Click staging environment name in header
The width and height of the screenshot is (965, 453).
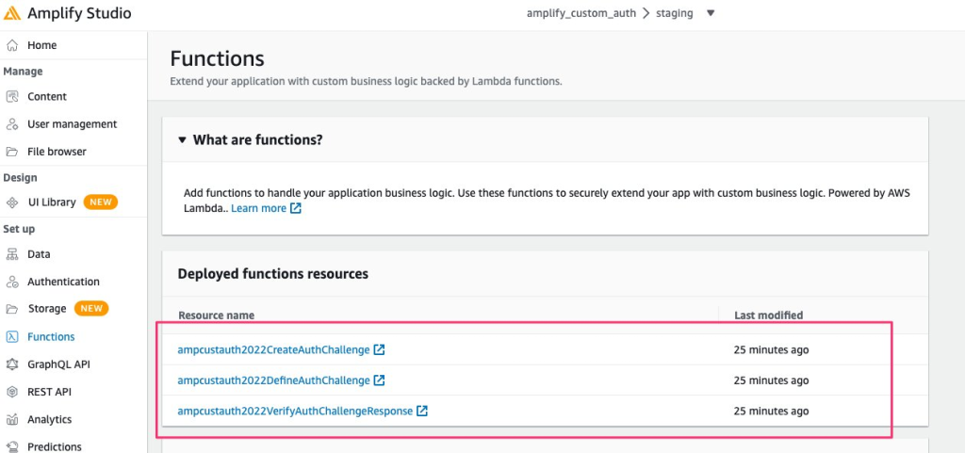[675, 13]
